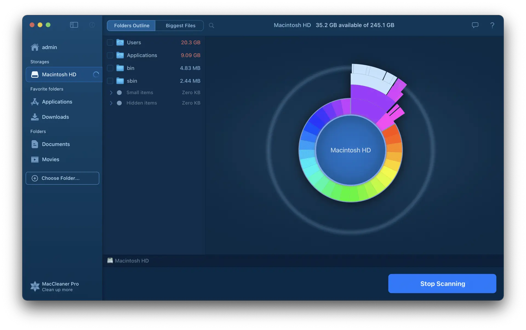Image resolution: width=526 pixels, height=330 pixels.
Task: Click the sbin folder icon
Action: (x=120, y=81)
